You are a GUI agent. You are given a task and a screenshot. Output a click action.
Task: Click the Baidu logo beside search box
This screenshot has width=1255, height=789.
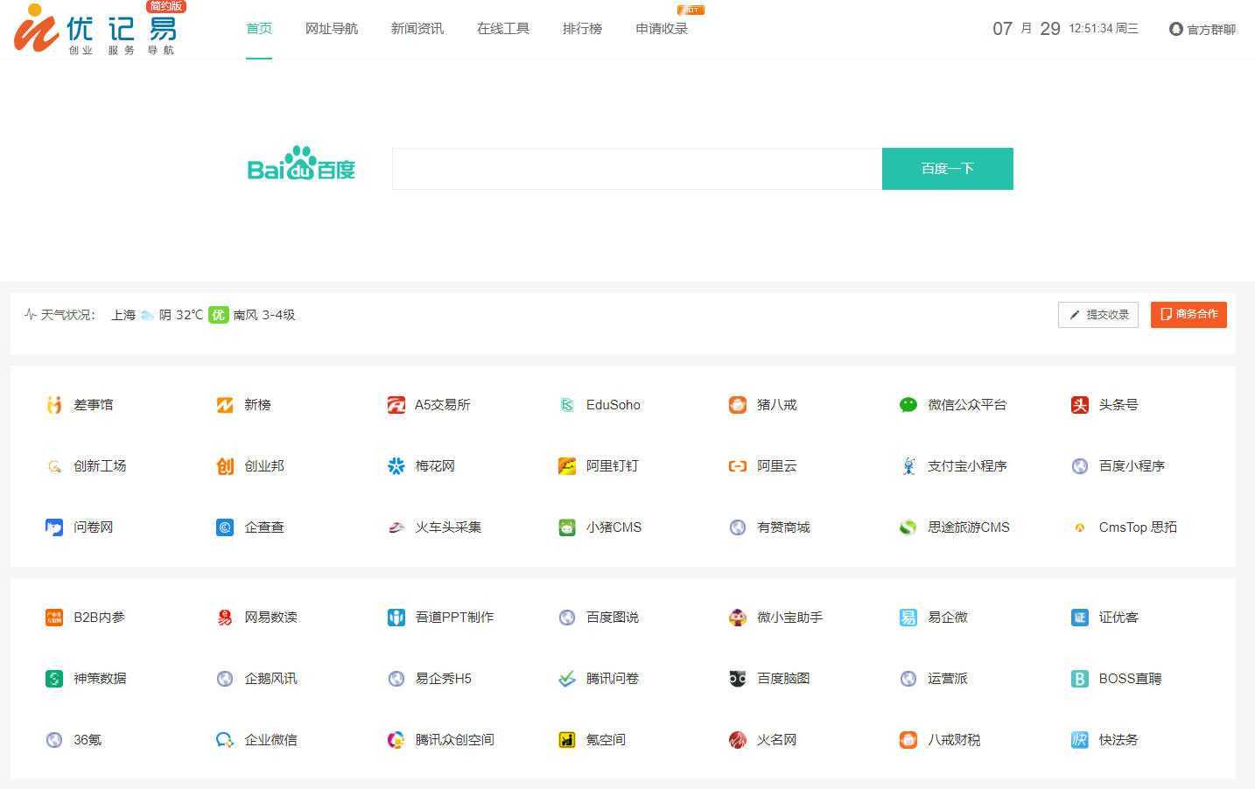(x=301, y=164)
